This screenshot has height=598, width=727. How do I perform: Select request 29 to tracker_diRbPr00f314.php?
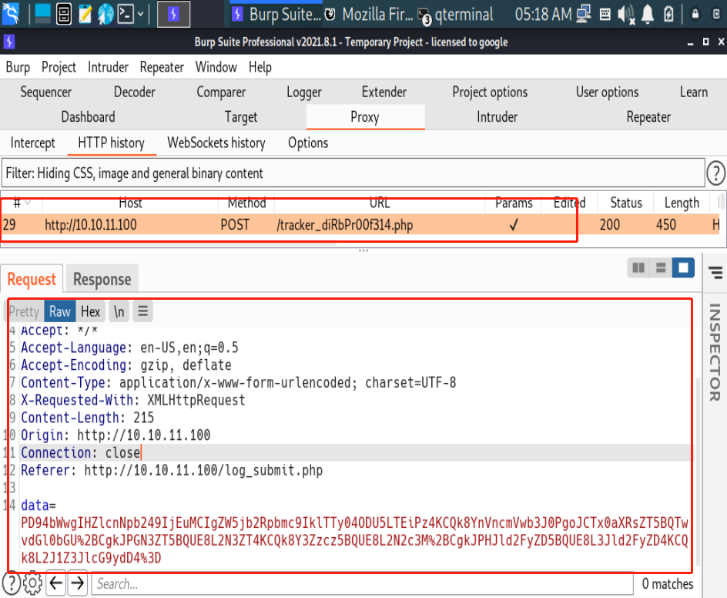(360, 225)
